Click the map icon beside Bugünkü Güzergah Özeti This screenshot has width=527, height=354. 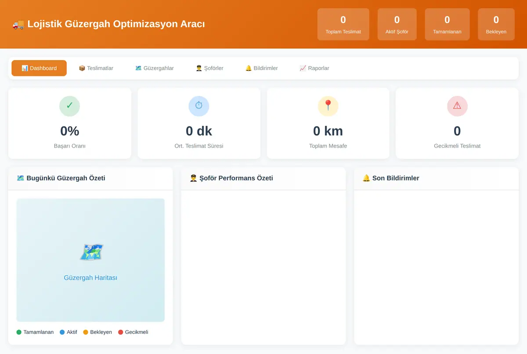pos(20,178)
